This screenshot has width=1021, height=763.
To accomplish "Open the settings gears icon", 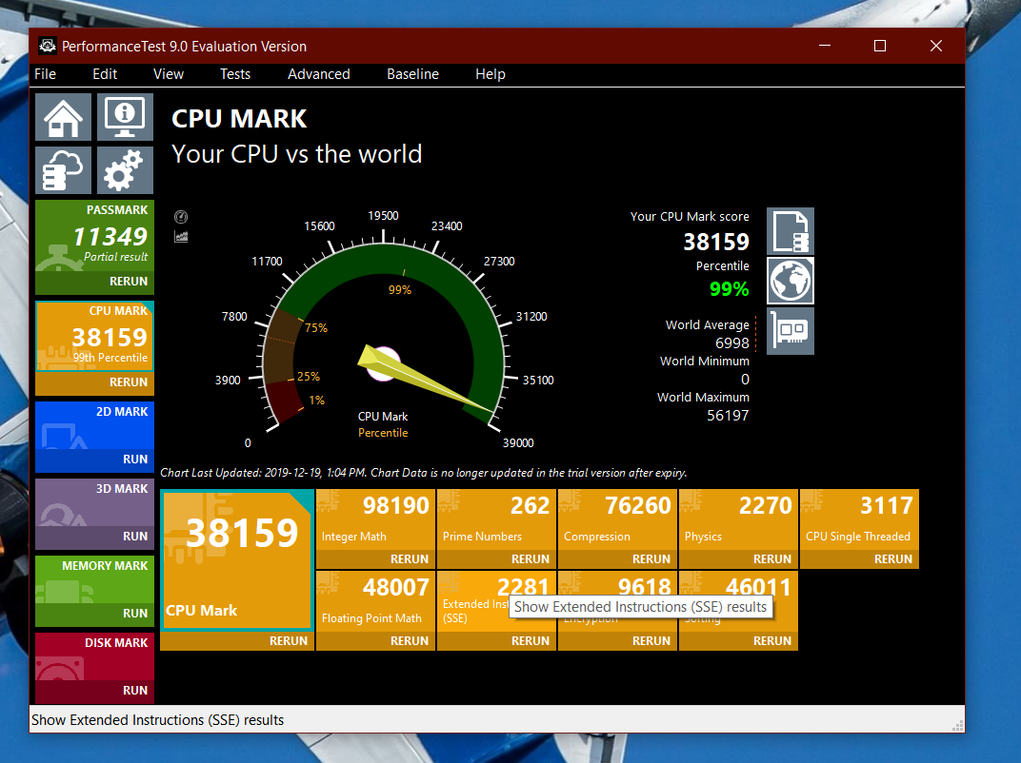I will [x=125, y=170].
